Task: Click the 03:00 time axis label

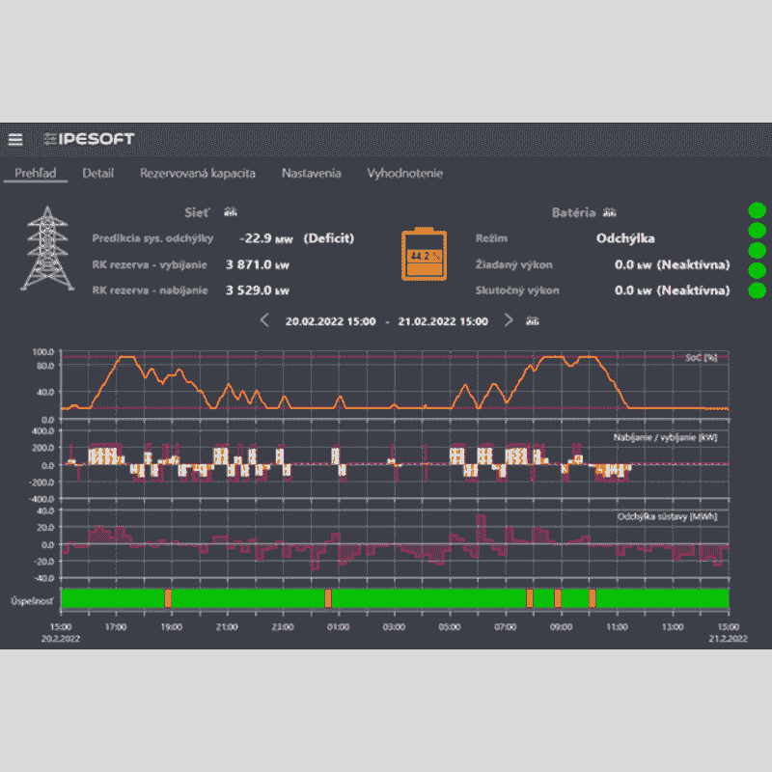Action: click(395, 627)
